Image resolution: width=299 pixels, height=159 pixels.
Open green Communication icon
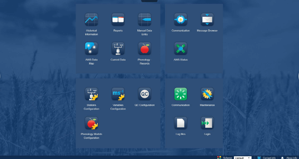coord(180,94)
